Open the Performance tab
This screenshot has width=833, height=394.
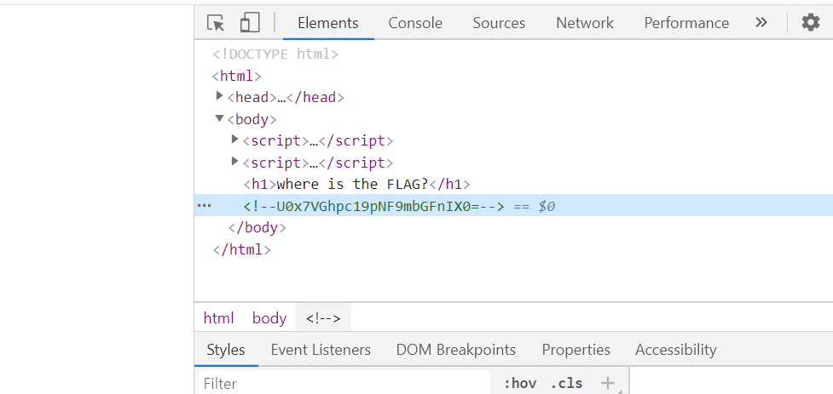click(x=686, y=23)
